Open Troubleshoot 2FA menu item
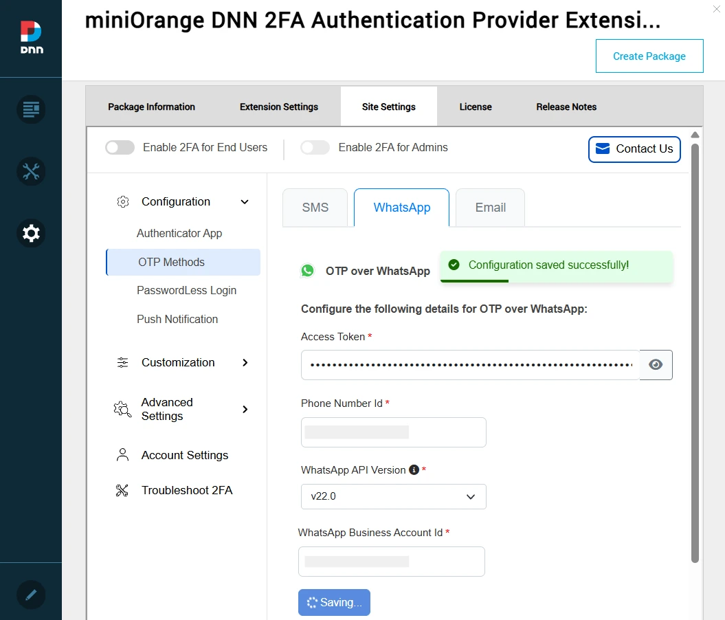This screenshot has width=725, height=620. tap(187, 491)
